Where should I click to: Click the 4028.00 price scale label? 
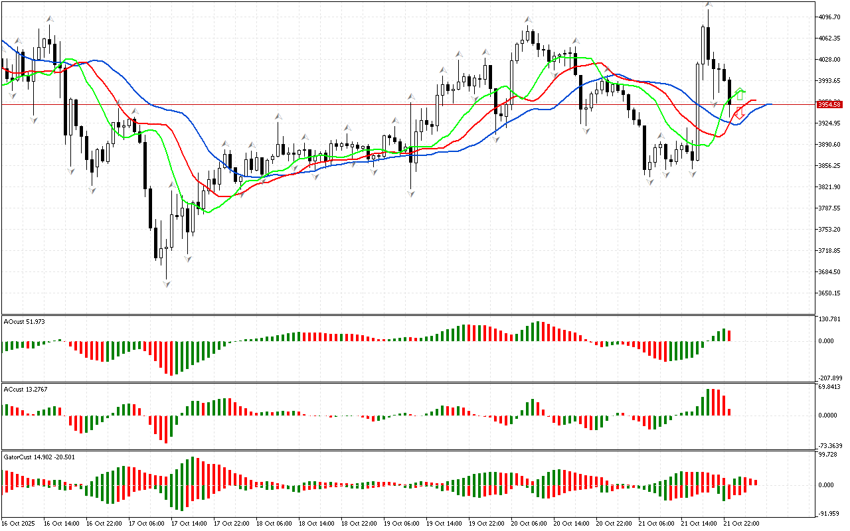pyautogui.click(x=830, y=59)
